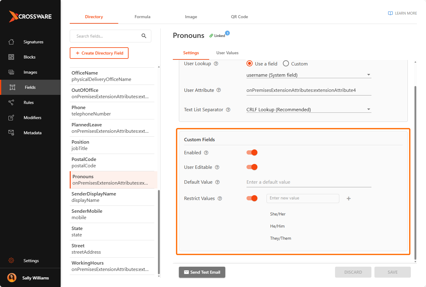Screen dimensions: 426x287
Task: Expand the username (System field) dropdown
Action: coord(309,75)
